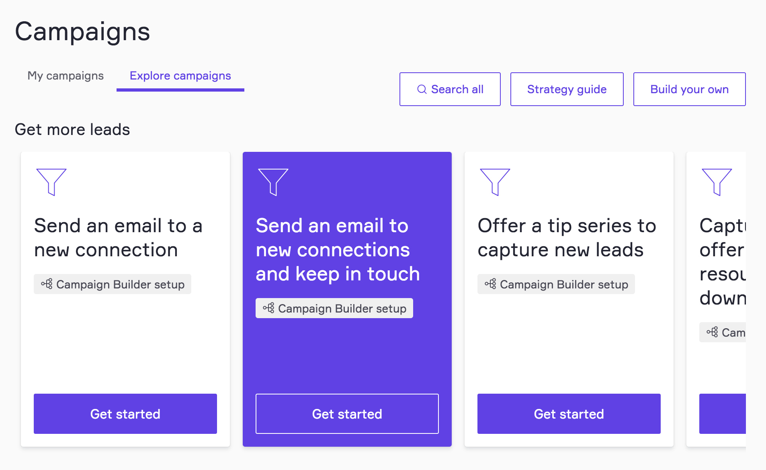
Task: Click workflow icon on the cut-off fourth card tag
Action: [x=712, y=332]
